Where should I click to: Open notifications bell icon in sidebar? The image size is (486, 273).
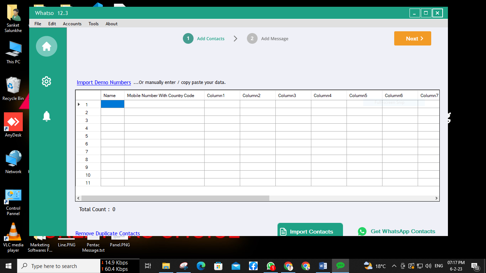(46, 116)
